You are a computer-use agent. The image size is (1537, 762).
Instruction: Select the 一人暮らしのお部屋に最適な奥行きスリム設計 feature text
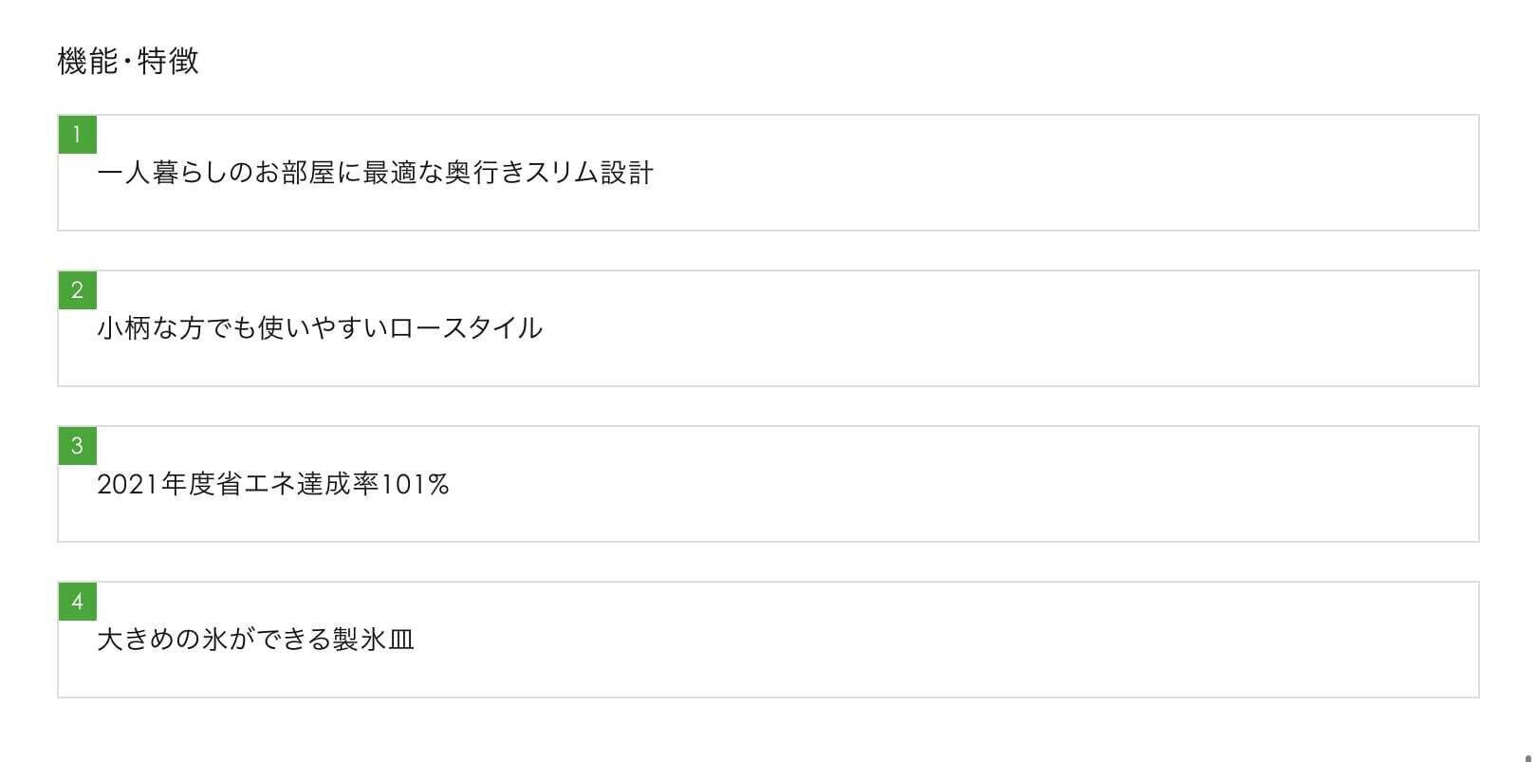[375, 173]
